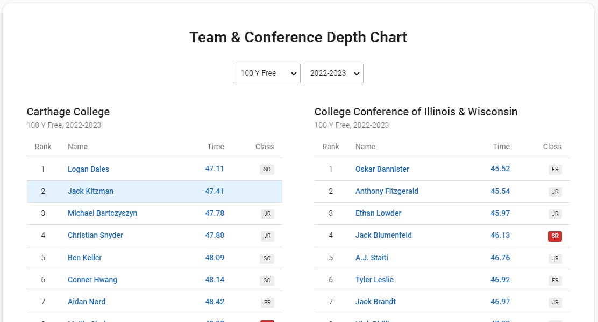Click Jack Blumenfeld's red SR class badge
This screenshot has width=598, height=322.
pyautogui.click(x=554, y=236)
